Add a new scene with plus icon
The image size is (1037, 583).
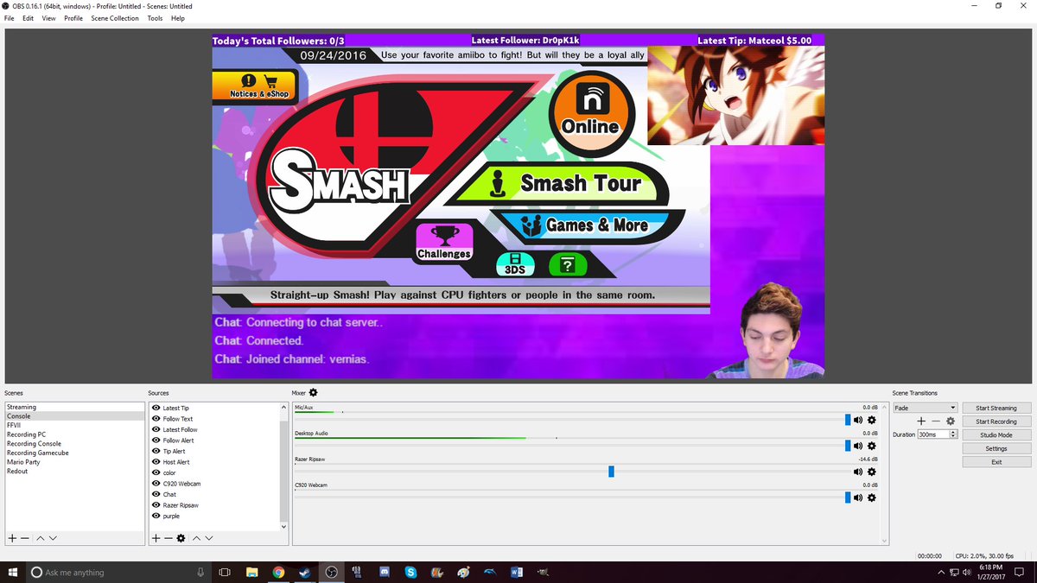(12, 538)
